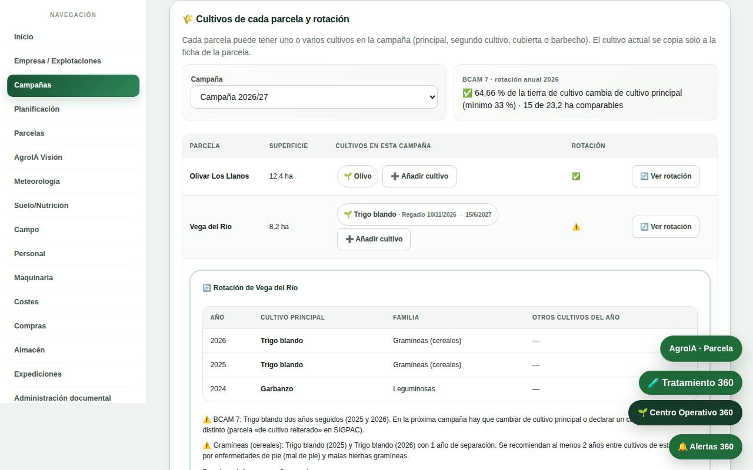Click the green check rotation icon
The image size is (753, 470).
576,176
